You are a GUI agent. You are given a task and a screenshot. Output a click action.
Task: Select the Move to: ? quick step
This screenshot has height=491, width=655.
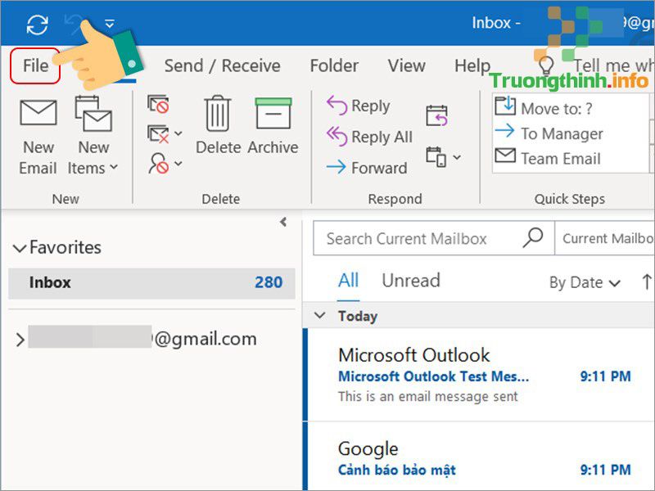coord(544,107)
